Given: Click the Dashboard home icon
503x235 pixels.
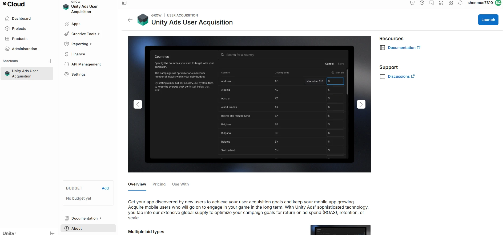Looking at the screenshot, I should (7, 18).
